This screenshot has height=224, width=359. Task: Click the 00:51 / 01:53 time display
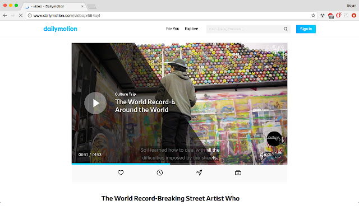pos(90,155)
